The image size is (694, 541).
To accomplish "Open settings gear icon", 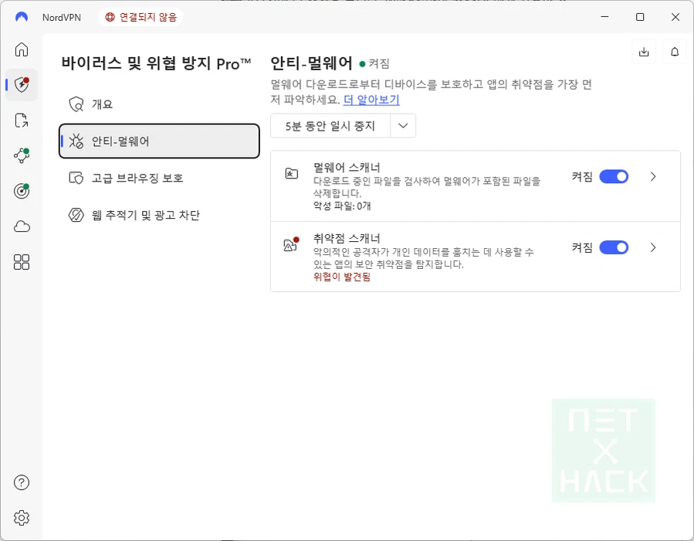I will 22,518.
